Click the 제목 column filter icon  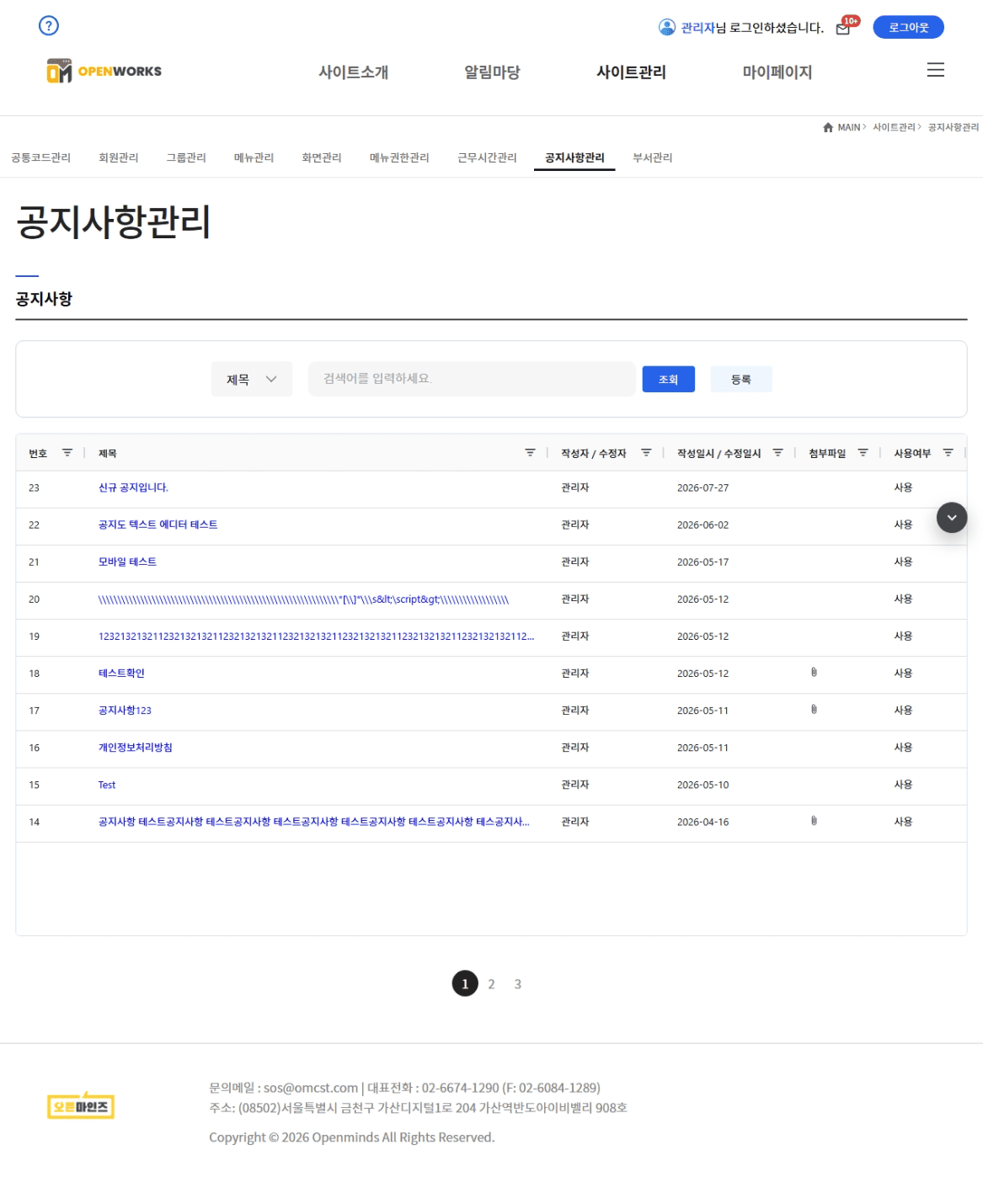pos(530,453)
